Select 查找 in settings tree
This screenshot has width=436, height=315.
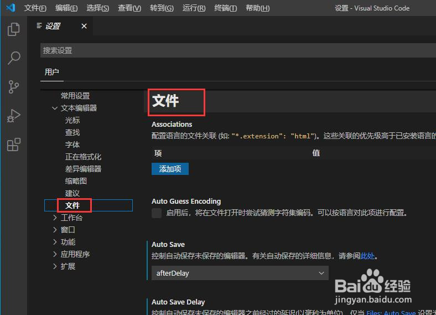click(72, 132)
